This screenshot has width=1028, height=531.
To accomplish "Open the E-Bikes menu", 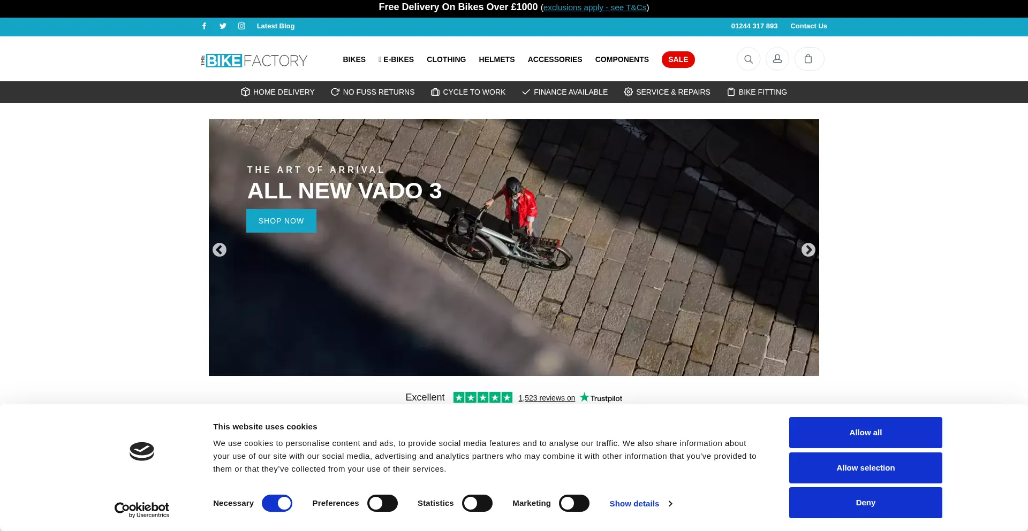I will [x=396, y=59].
